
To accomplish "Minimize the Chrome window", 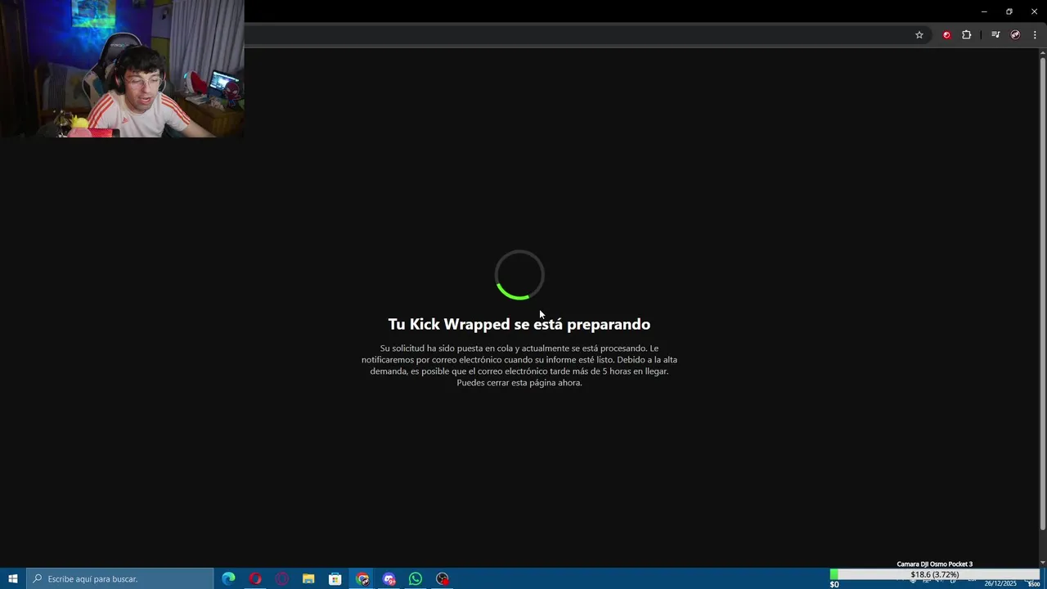I will 984,11.
